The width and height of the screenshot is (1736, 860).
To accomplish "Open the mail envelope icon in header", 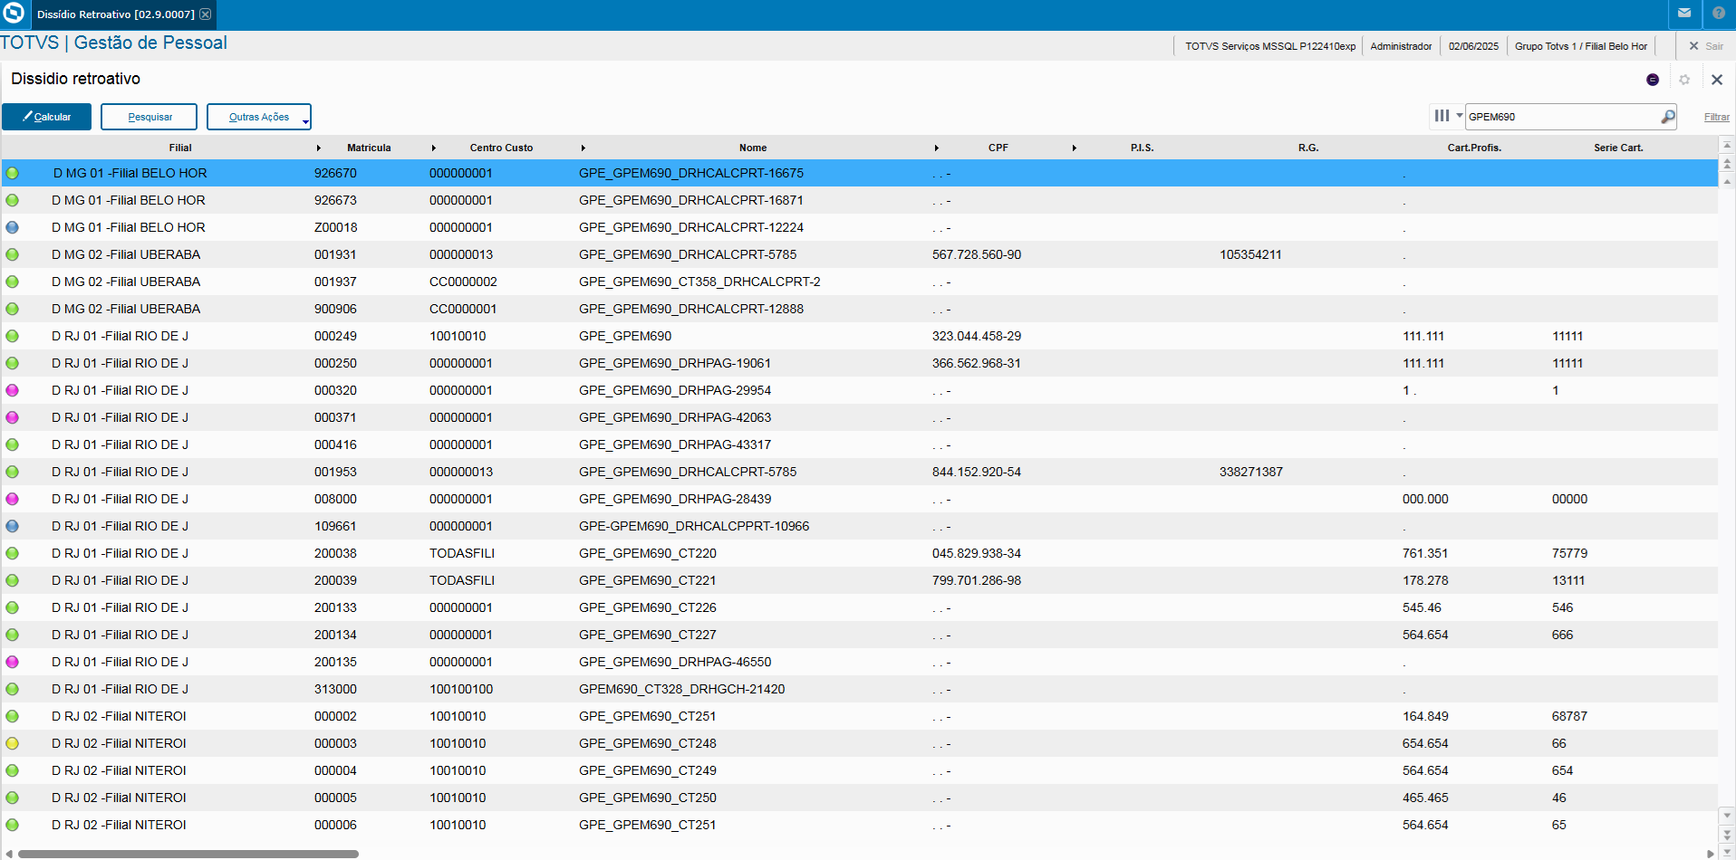I will 1684,14.
